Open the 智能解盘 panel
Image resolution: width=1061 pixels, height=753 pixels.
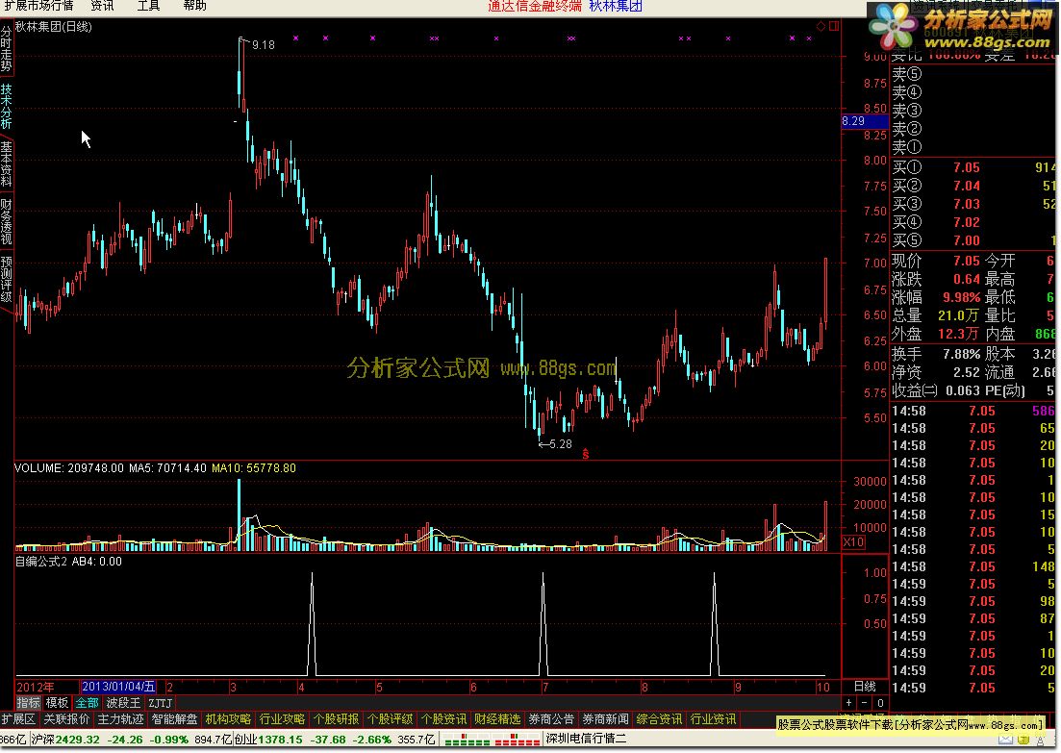[174, 719]
